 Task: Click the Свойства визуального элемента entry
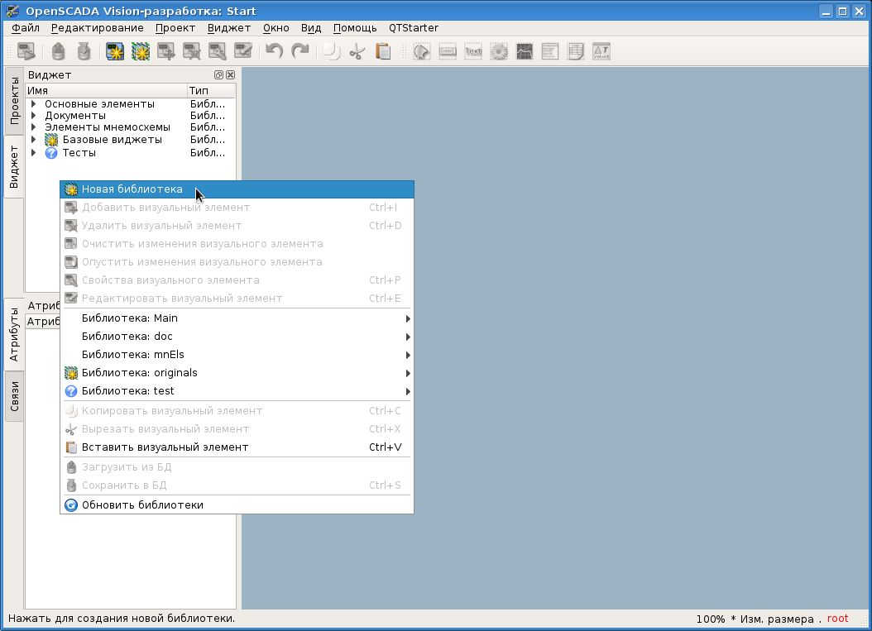click(237, 280)
